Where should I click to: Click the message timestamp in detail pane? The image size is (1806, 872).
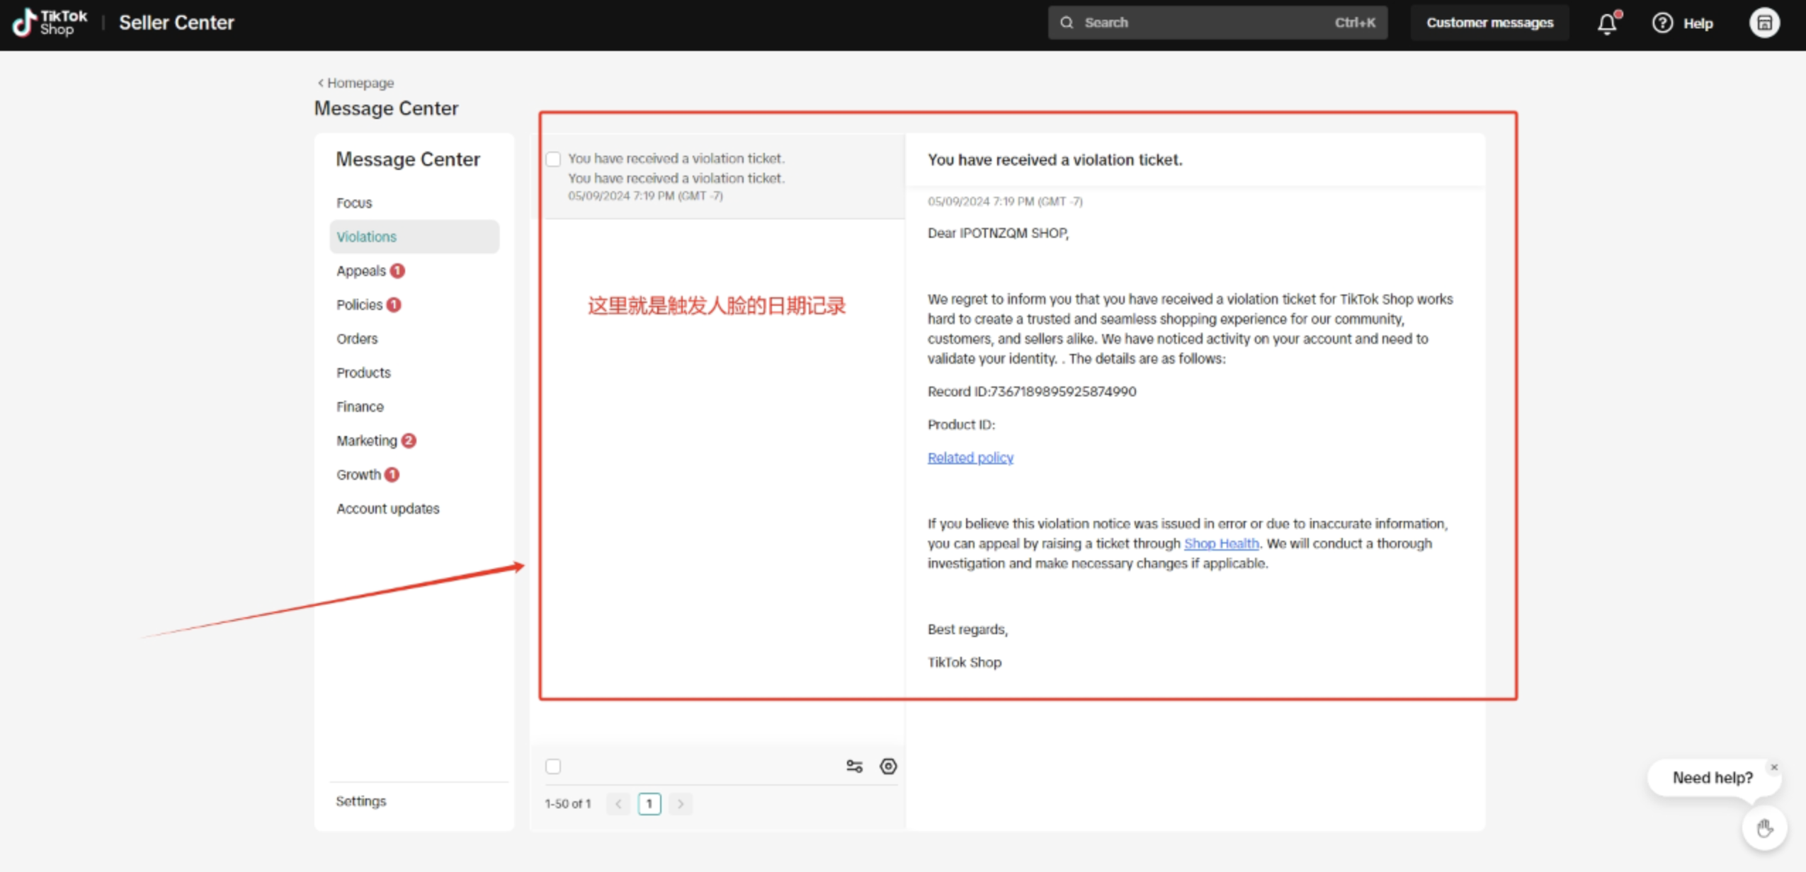point(1005,202)
